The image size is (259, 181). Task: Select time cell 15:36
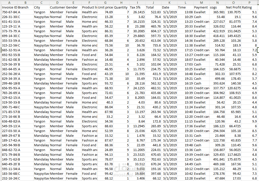pyautogui.click(x=185, y=150)
